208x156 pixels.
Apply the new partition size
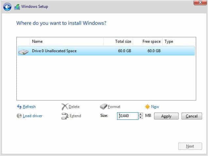[x=166, y=116]
